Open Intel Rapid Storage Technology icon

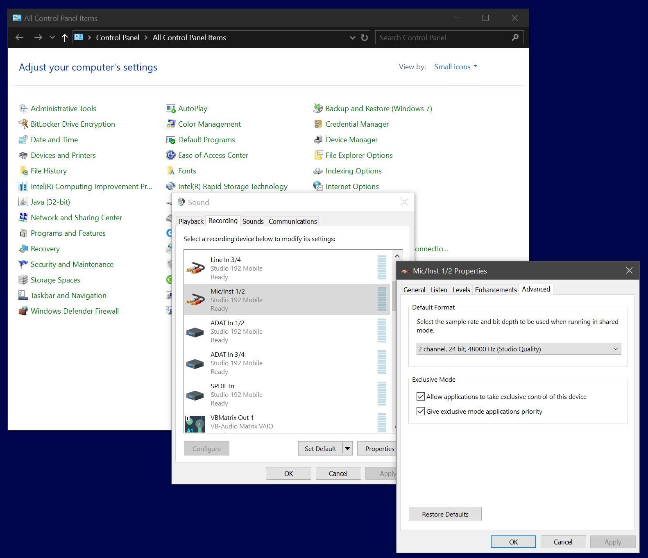[171, 187]
